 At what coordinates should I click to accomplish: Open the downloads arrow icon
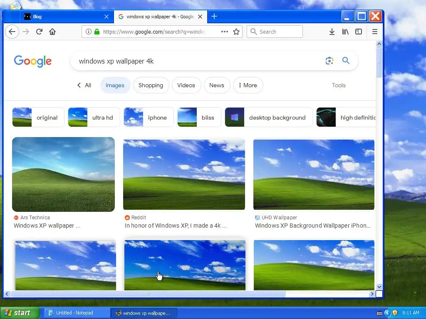pyautogui.click(x=332, y=32)
